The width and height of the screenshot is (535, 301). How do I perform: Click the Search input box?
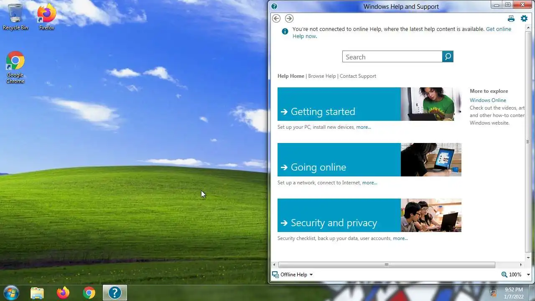coord(392,57)
